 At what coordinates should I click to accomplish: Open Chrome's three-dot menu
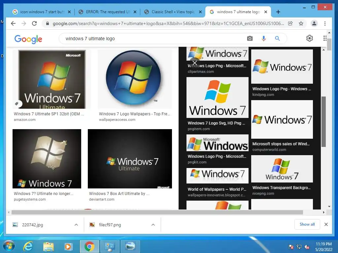(325, 23)
